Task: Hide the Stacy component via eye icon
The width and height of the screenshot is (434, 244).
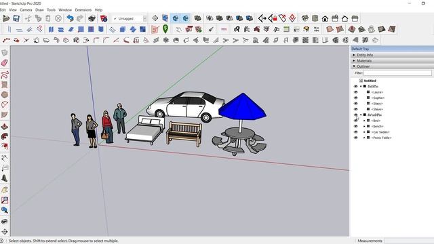Action: pyautogui.click(x=356, y=104)
